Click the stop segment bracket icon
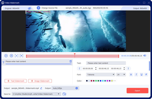The height and width of the screenshot is (99, 152). [22, 56]
